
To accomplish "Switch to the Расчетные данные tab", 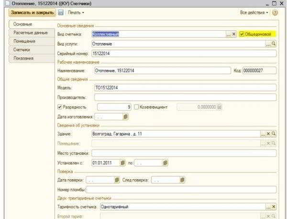I will tap(32, 33).
